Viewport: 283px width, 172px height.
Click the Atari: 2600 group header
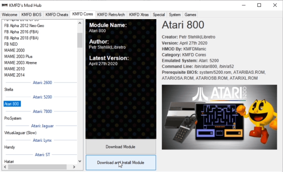(x=42, y=83)
